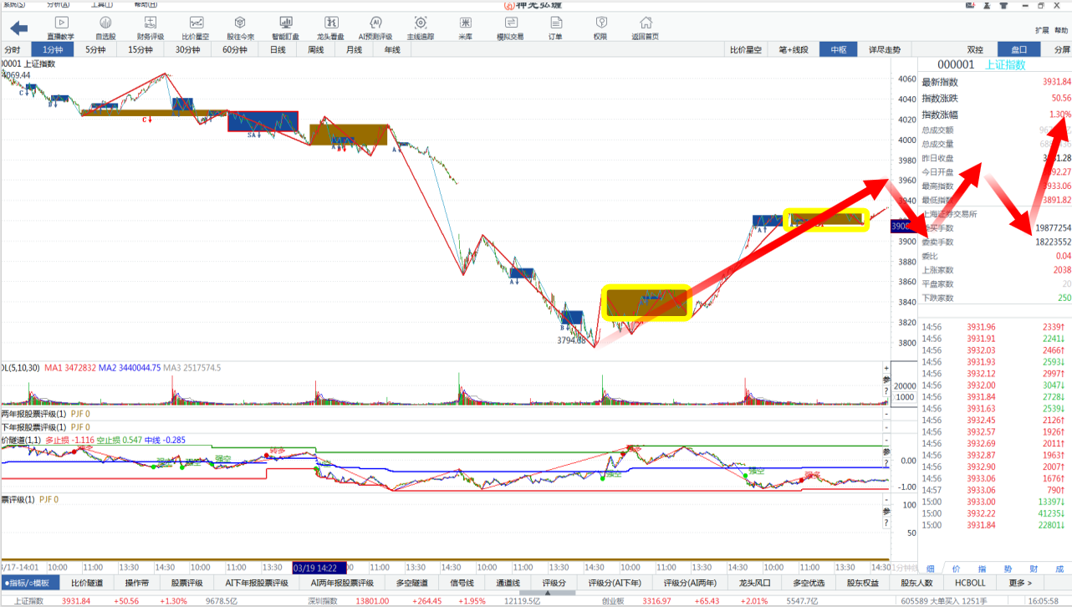Switch to 5分钟 timeframe tab

[x=95, y=49]
